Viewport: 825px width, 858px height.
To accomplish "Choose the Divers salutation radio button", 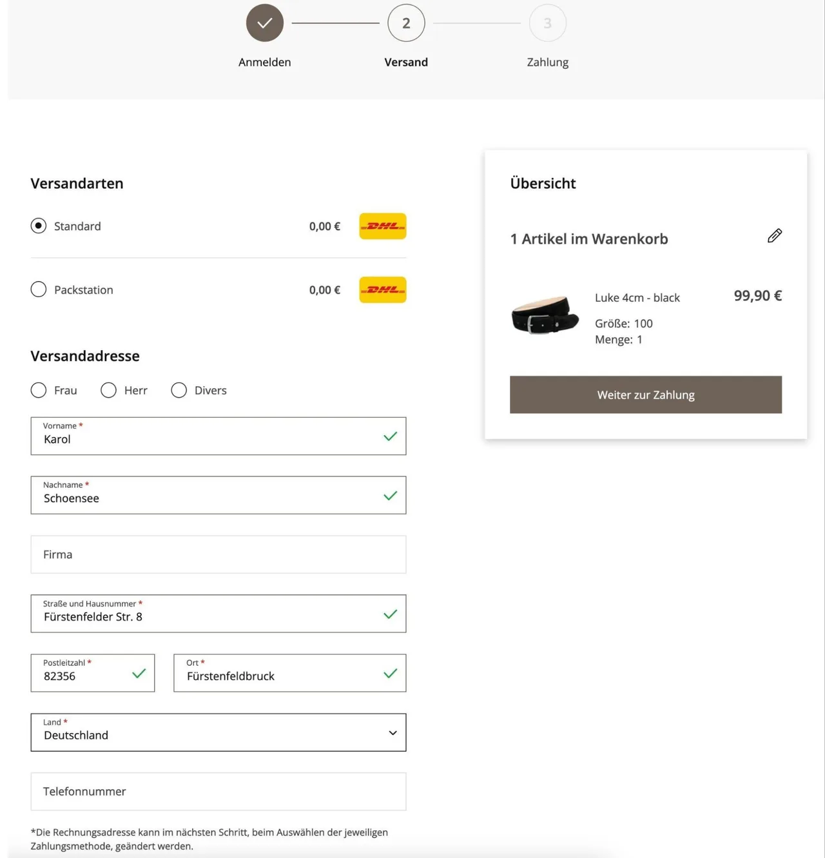I will pos(179,391).
